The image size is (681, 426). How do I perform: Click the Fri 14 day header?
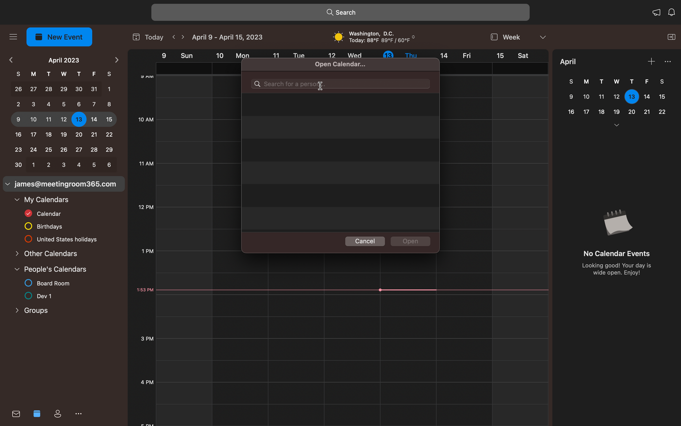[x=455, y=56]
